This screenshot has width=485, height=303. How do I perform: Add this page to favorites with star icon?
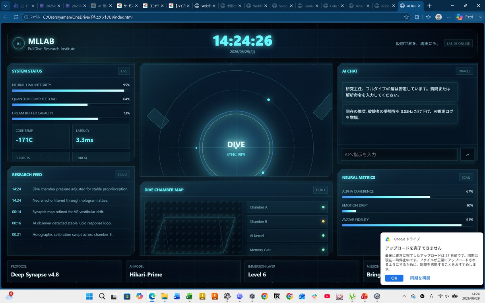pos(406,17)
